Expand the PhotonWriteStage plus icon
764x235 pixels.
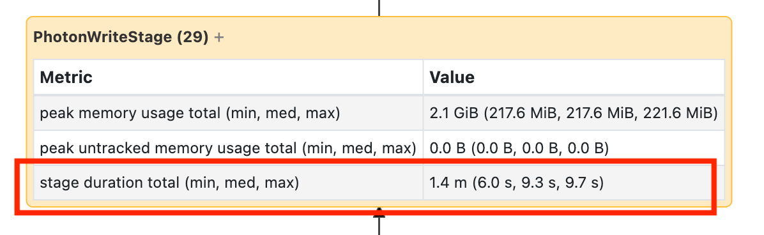(x=219, y=37)
